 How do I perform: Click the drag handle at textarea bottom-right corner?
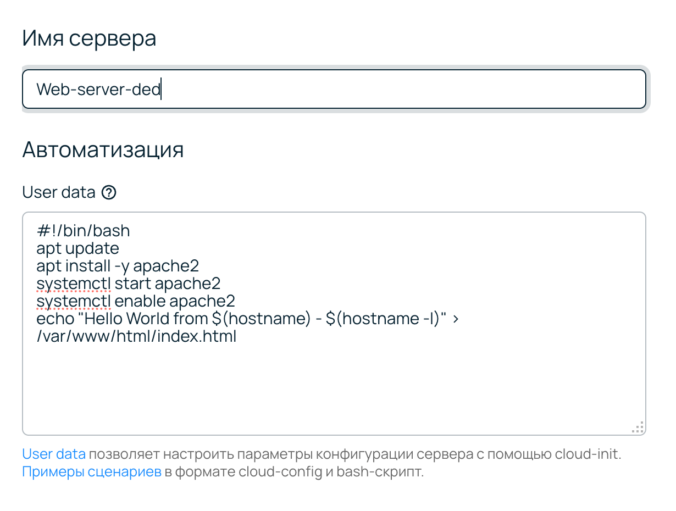pos(638,426)
